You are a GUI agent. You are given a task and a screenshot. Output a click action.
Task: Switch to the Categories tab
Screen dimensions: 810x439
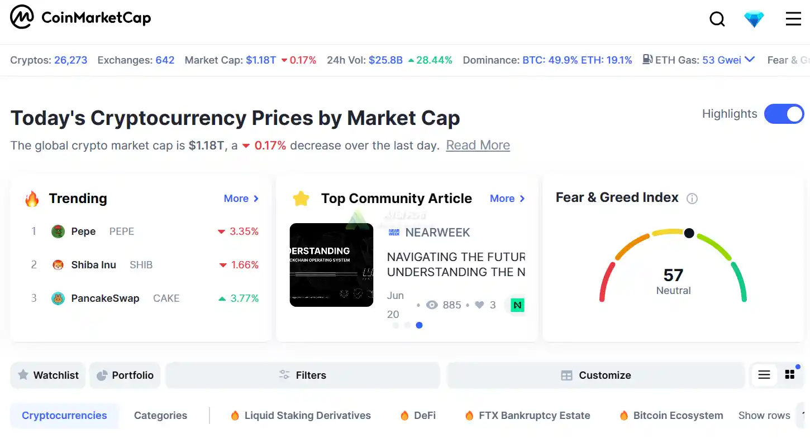(160, 416)
